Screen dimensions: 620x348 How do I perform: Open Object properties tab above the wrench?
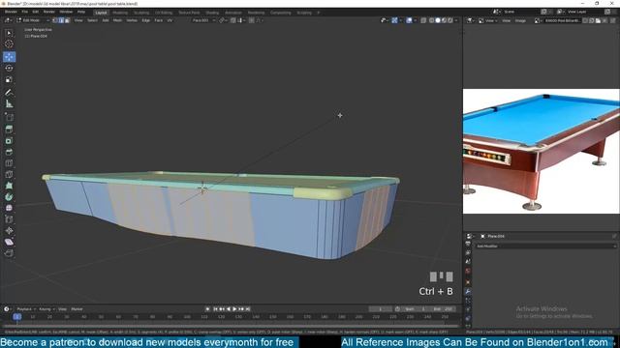(x=468, y=281)
